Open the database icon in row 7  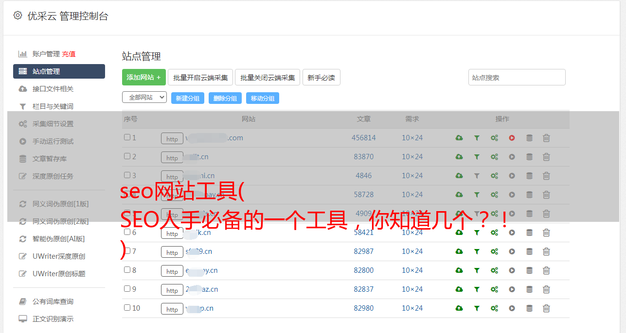click(x=529, y=251)
